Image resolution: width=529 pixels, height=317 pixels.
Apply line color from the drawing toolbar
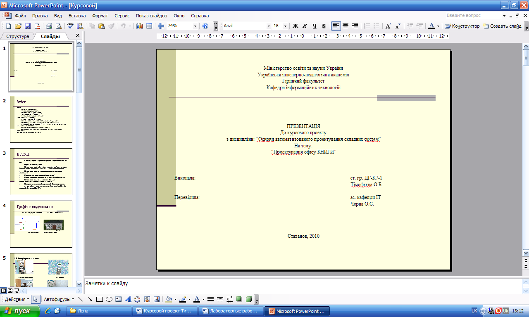tap(183, 299)
